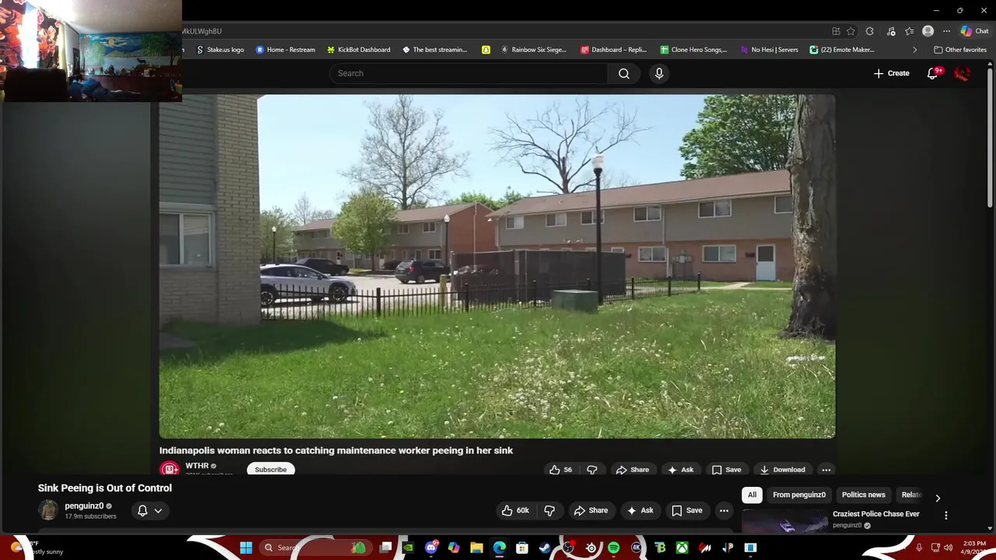The image size is (996, 560).
Task: Open Discord from the taskbar
Action: coord(431,548)
